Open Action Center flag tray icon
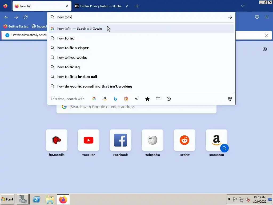273x205 pixels. (235, 199)
